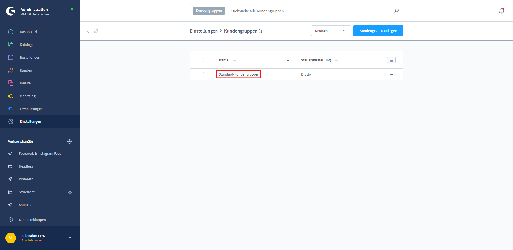This screenshot has width=513, height=250.
Task: Open the Bestellungen bag icon
Action: (11, 57)
